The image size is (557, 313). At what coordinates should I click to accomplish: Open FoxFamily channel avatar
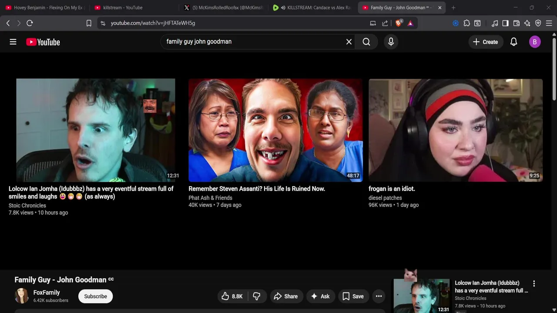[22, 296]
